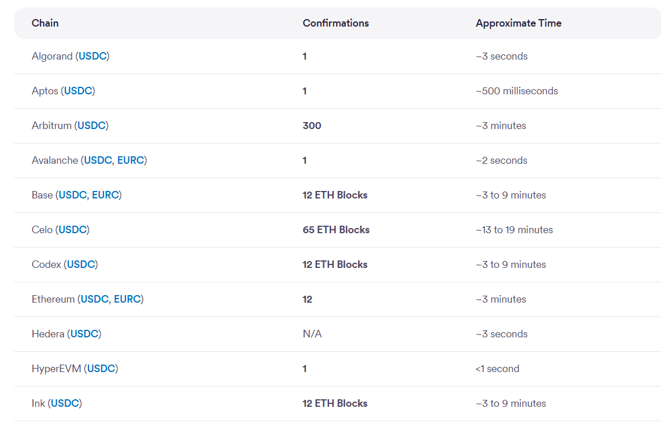Click the Chain column header

[45, 23]
